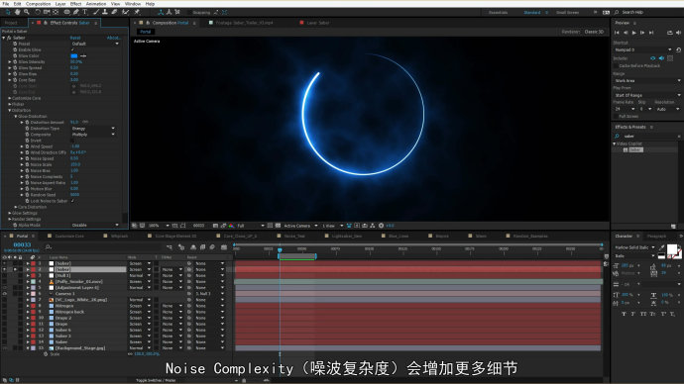Switch to the Layer Saber viewer tab

[x=318, y=23]
